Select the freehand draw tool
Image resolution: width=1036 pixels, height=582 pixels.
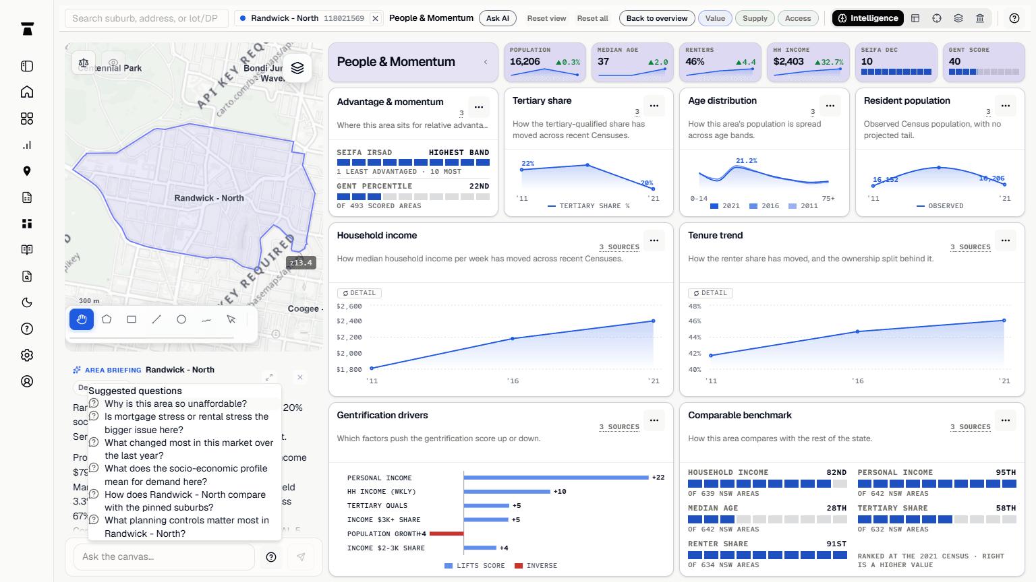pos(206,319)
